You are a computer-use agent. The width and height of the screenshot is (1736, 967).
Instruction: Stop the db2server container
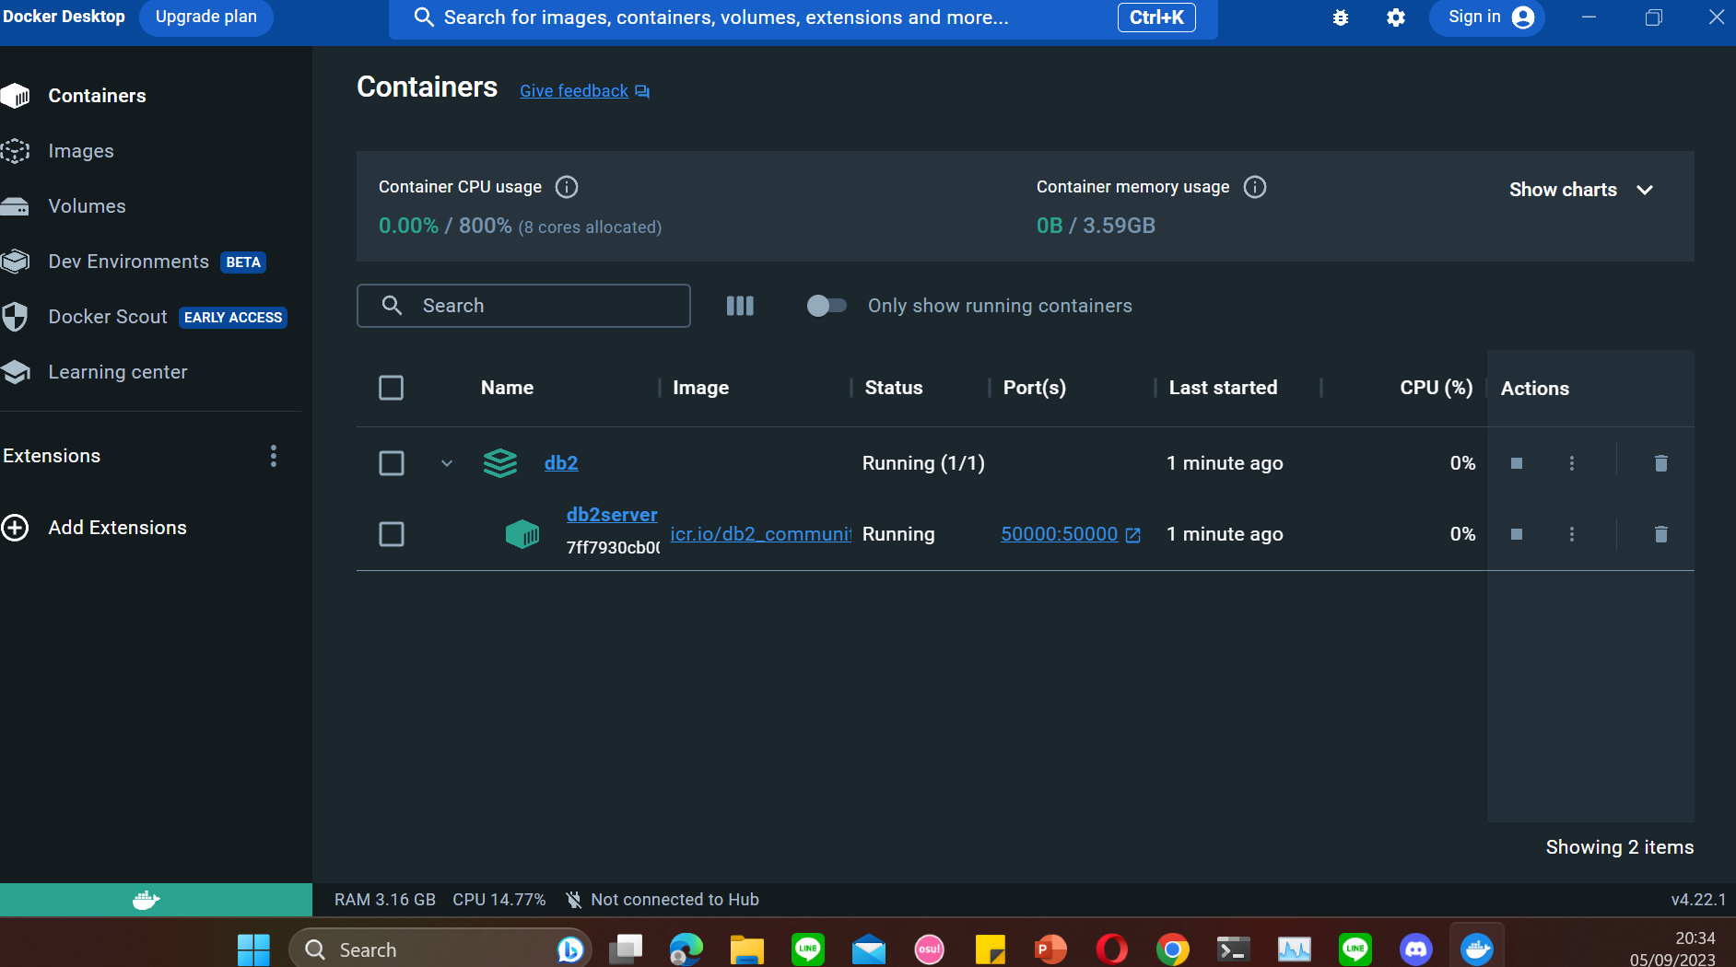[x=1517, y=534]
